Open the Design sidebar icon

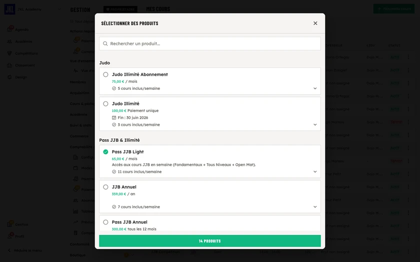(x=9, y=77)
